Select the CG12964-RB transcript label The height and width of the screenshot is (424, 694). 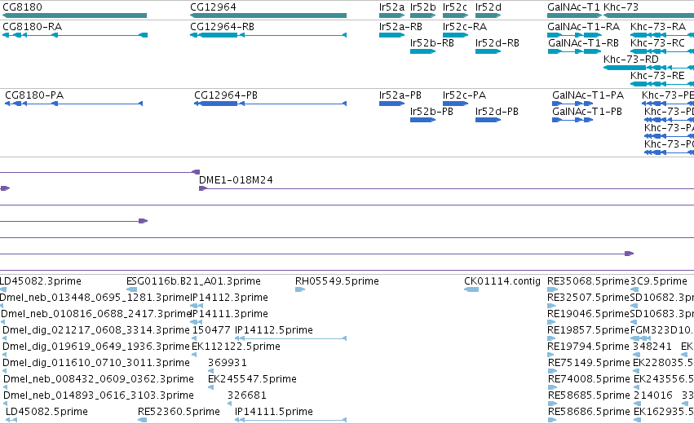[x=222, y=27]
